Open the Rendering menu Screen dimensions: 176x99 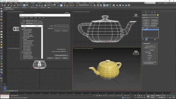[x=56, y=3]
